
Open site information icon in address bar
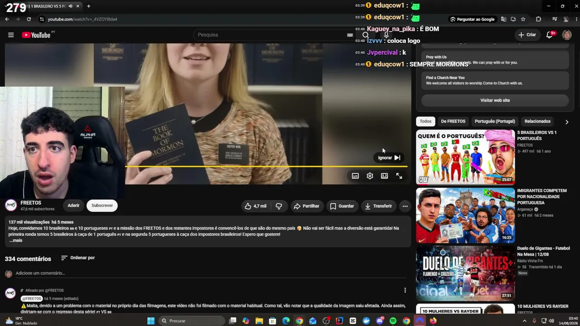42,19
